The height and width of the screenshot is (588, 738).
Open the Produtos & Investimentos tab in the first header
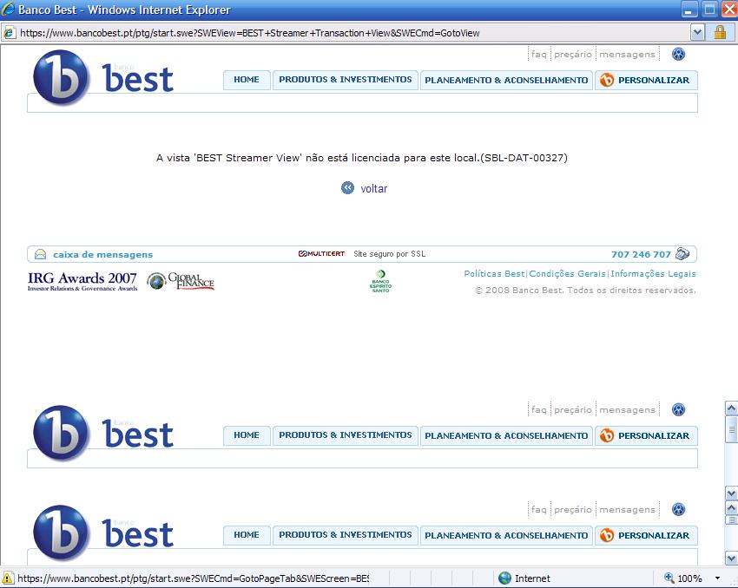coord(345,80)
